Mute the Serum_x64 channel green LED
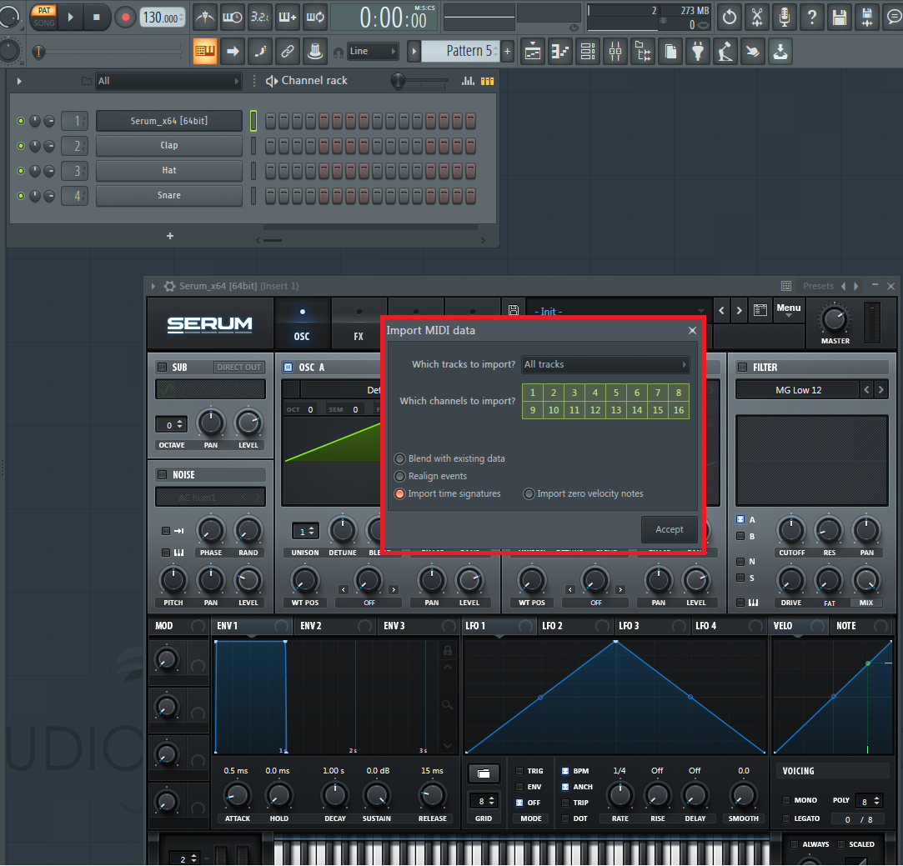This screenshot has height=866, width=903. click(x=21, y=121)
